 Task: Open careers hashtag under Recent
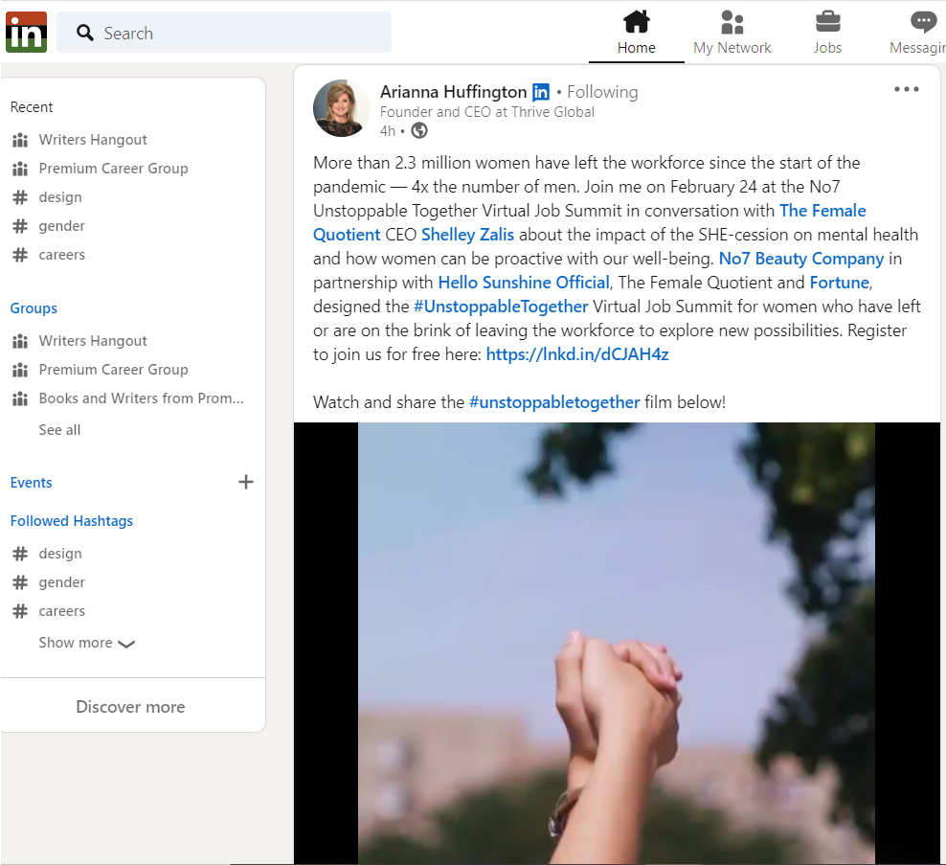62,255
